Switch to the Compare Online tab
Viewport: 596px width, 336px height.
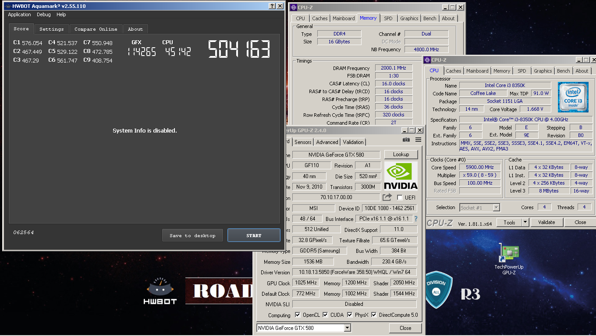[96, 29]
